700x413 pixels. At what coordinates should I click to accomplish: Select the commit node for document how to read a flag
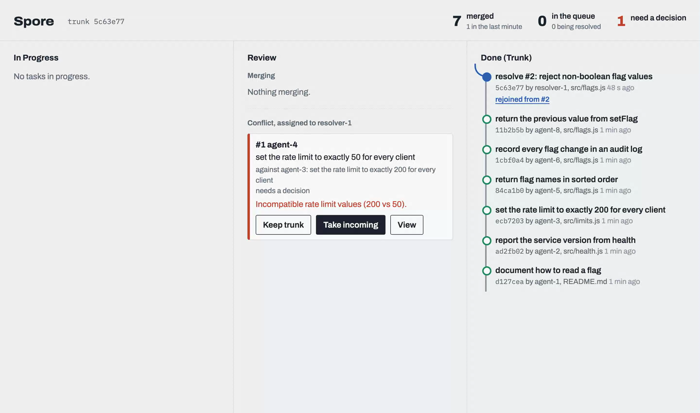(x=487, y=271)
